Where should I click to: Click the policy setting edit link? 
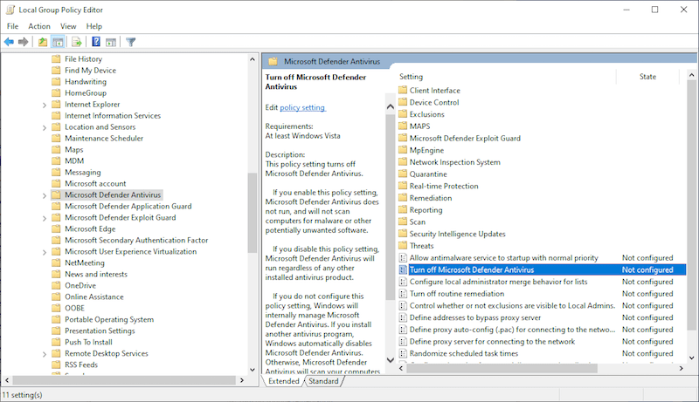pos(302,107)
